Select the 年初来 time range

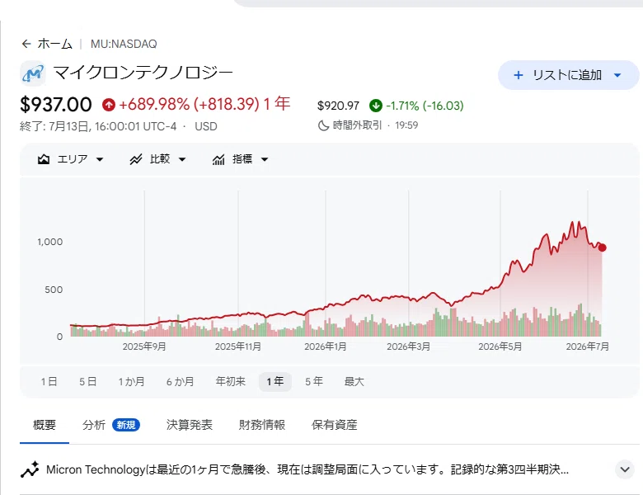click(x=231, y=382)
